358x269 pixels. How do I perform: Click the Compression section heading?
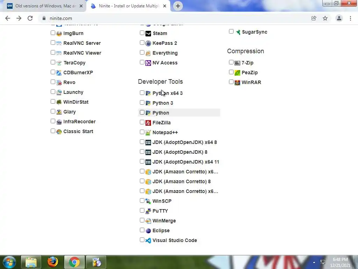coord(245,51)
